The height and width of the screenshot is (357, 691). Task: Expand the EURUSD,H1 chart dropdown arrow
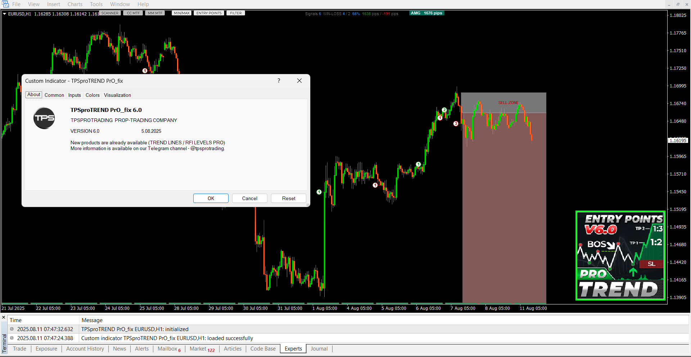click(x=5, y=14)
